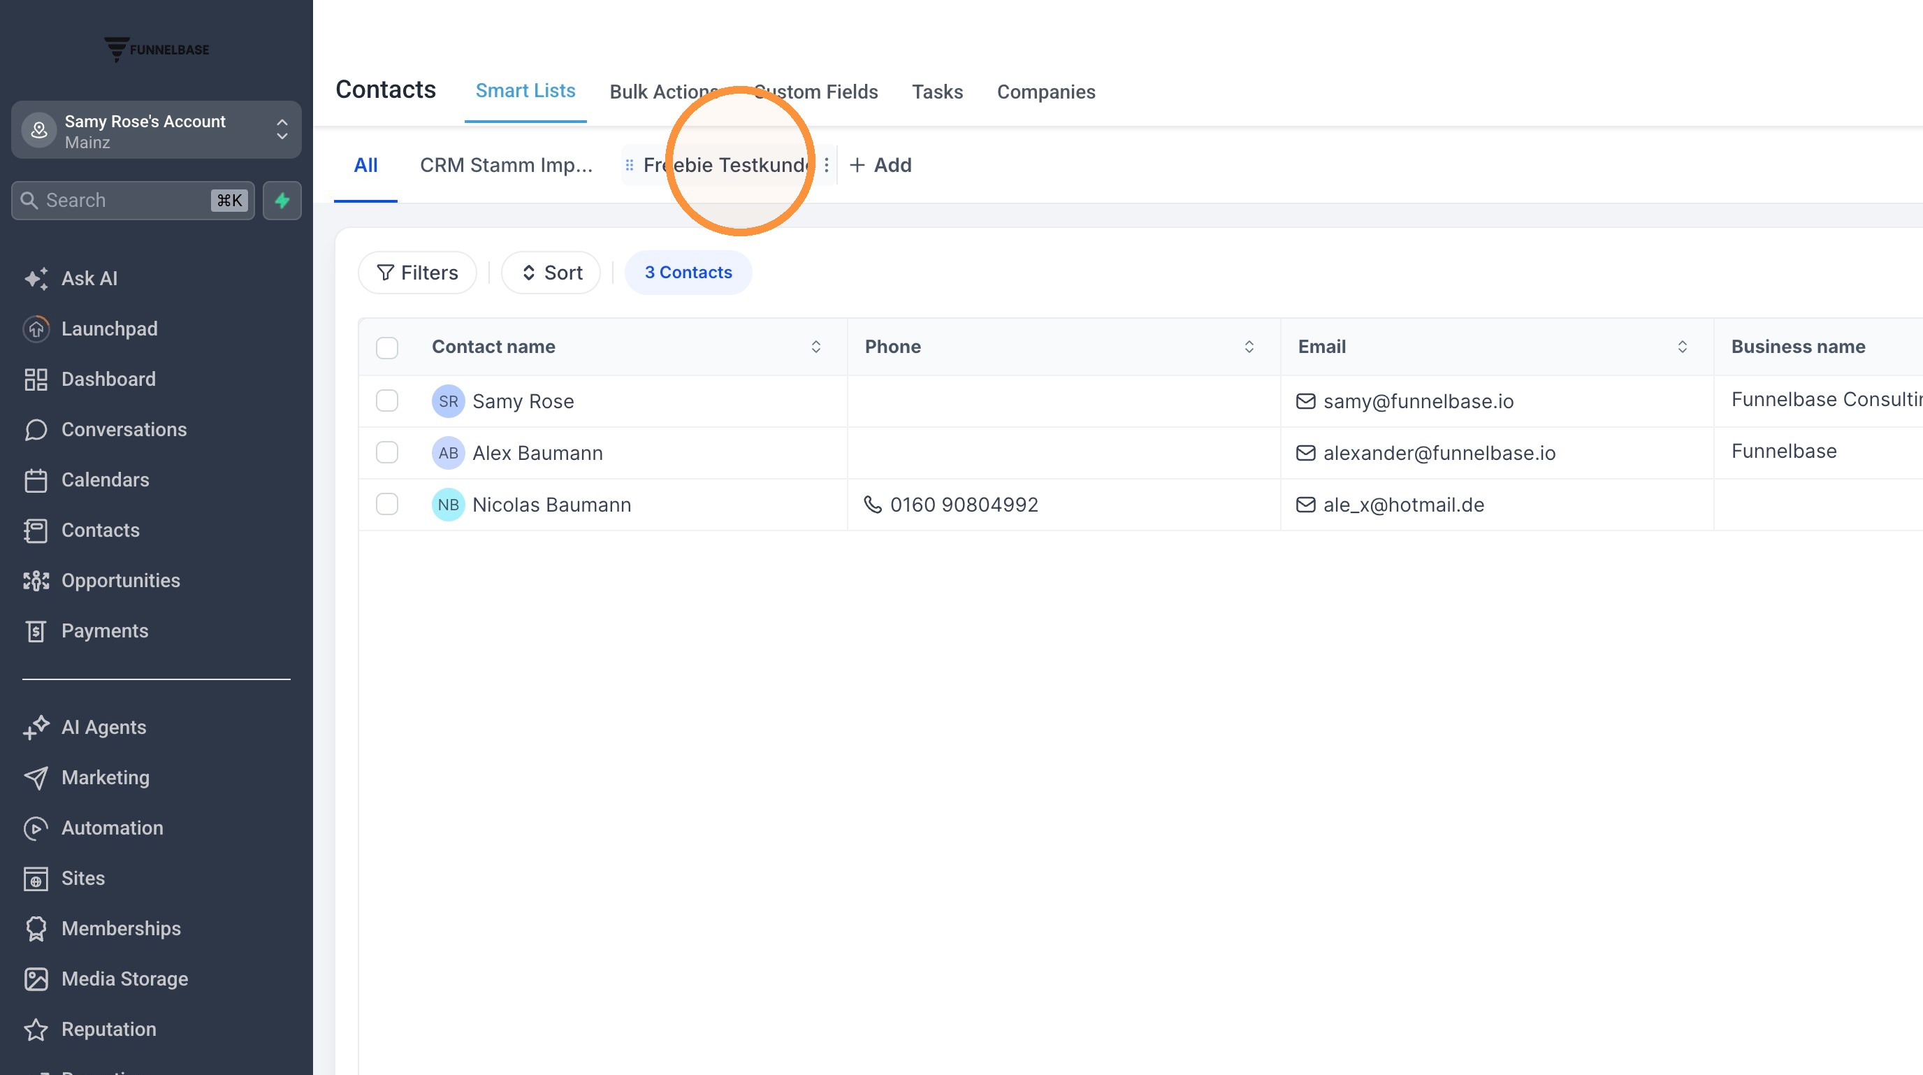Open the Filters panel

pyautogui.click(x=417, y=273)
